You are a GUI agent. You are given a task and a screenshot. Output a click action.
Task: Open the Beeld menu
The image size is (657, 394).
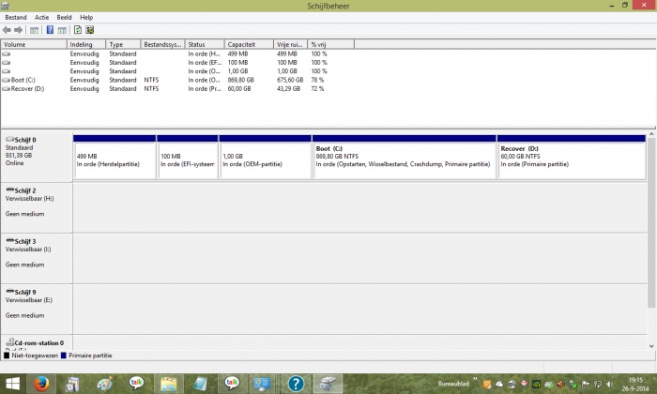click(x=64, y=17)
